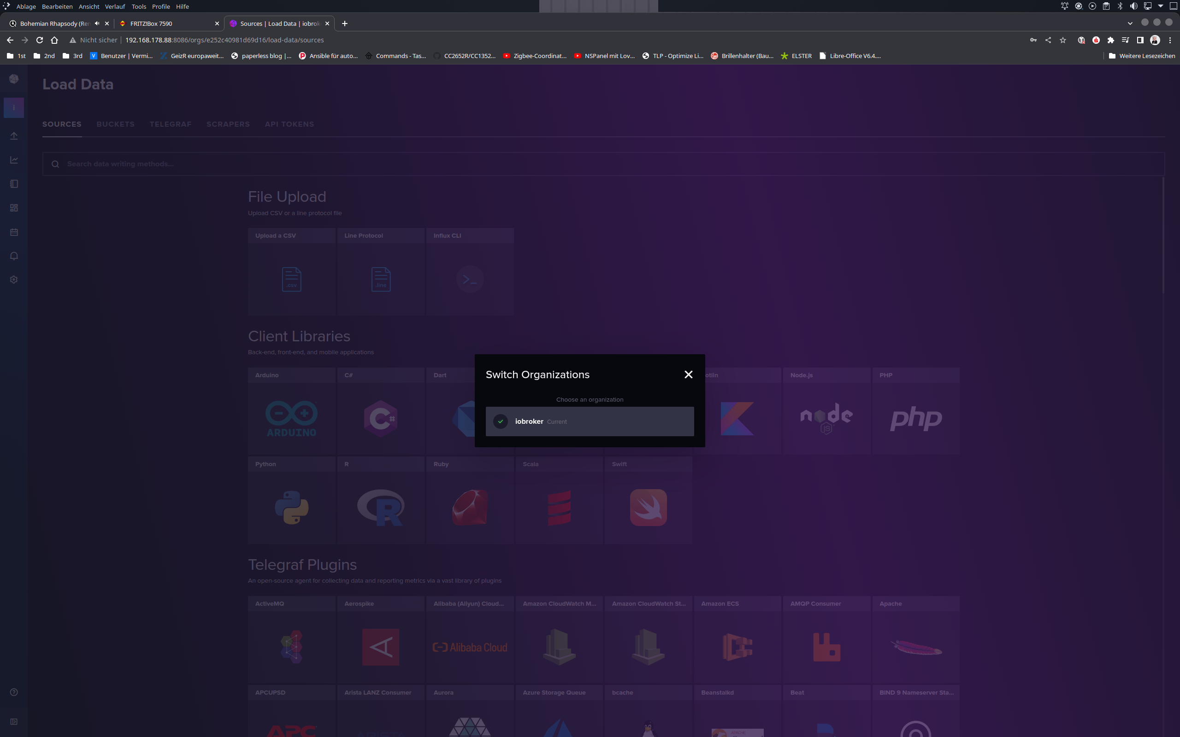
Task: Open the C# client library card
Action: (381, 411)
